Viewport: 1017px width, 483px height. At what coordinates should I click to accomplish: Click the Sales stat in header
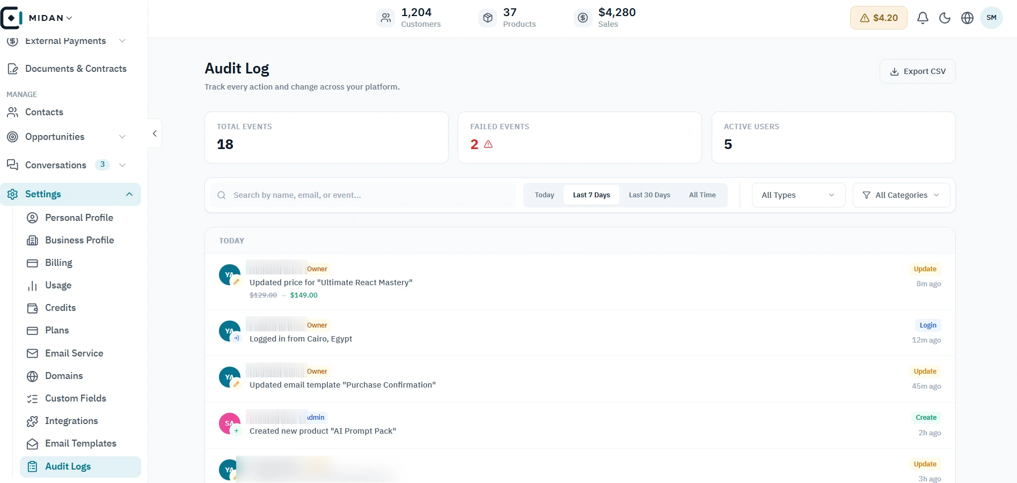[605, 18]
